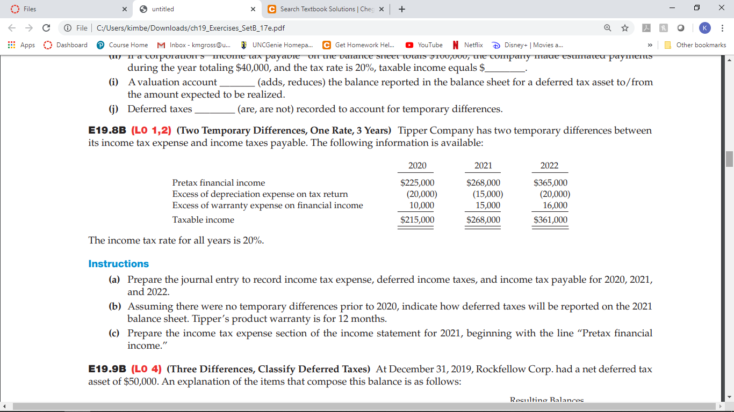This screenshot has width=734, height=412.
Task: Click the $361,000 taxable income value
Action: pos(550,220)
